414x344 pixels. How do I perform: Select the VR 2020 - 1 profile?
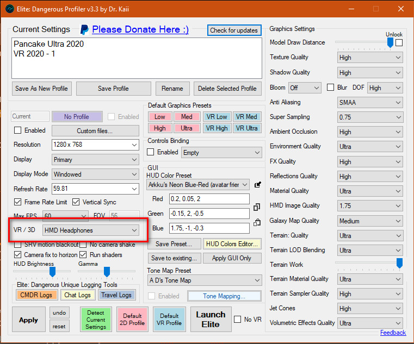click(x=34, y=54)
